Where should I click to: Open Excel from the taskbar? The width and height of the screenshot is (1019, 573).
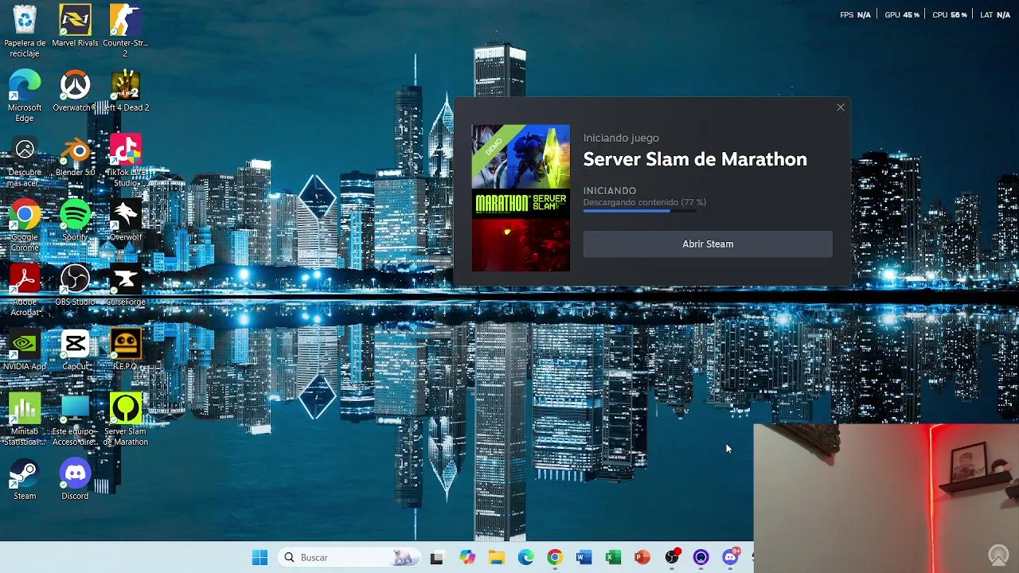click(613, 558)
